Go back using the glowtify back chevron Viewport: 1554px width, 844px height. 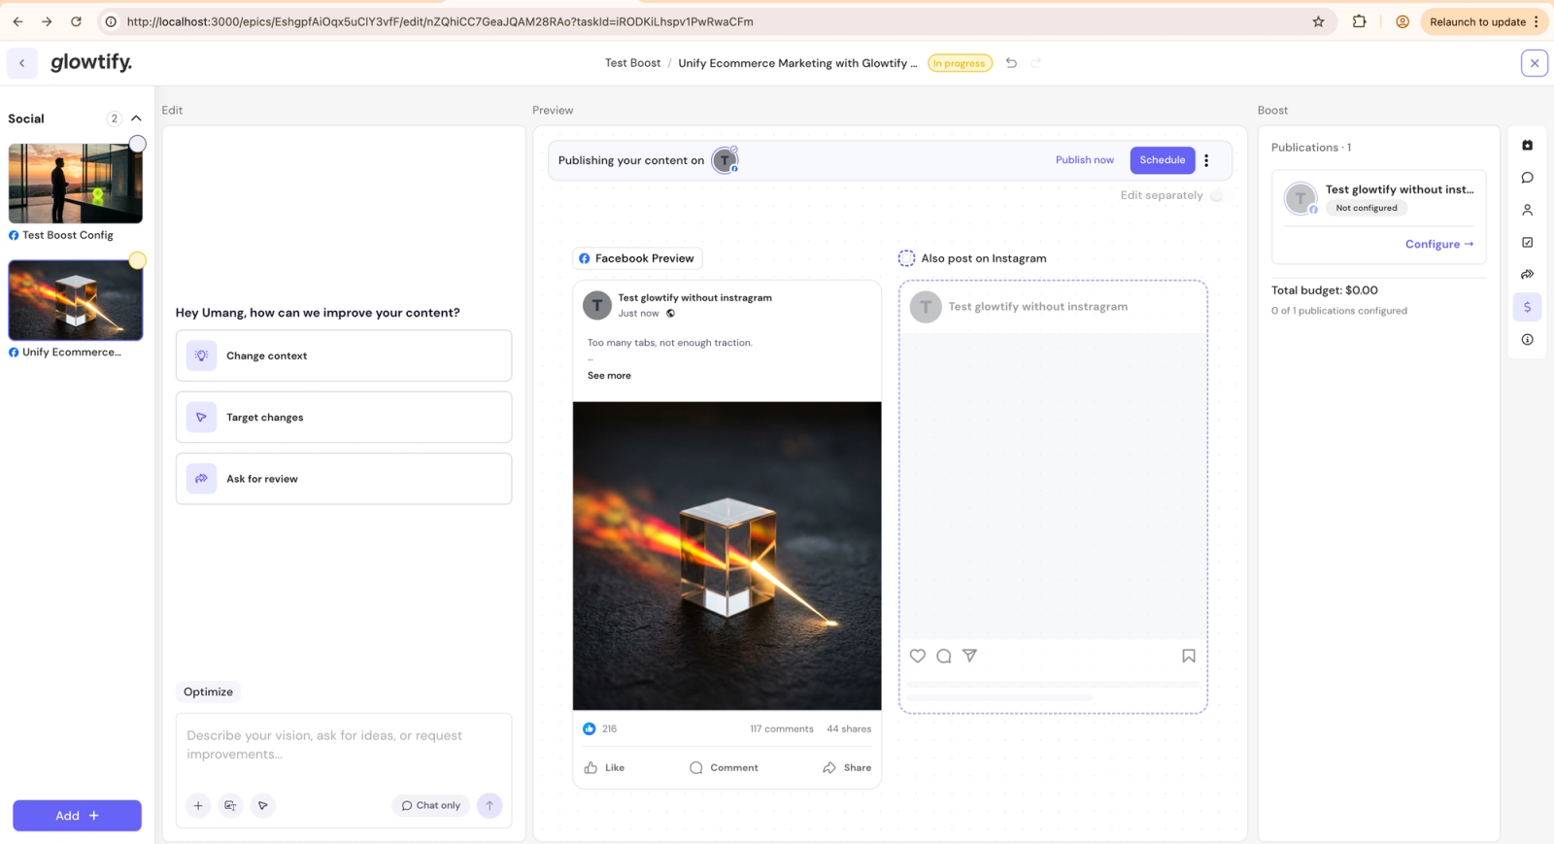pyautogui.click(x=22, y=63)
